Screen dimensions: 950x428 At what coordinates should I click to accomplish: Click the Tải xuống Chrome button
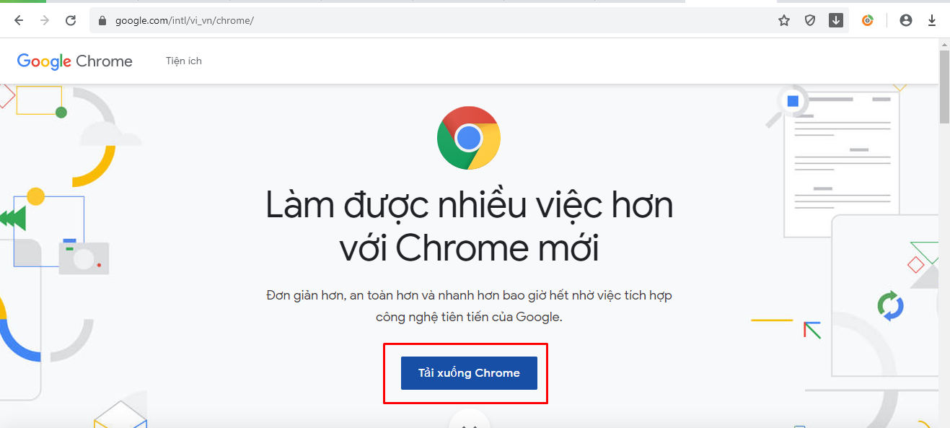pyautogui.click(x=469, y=373)
